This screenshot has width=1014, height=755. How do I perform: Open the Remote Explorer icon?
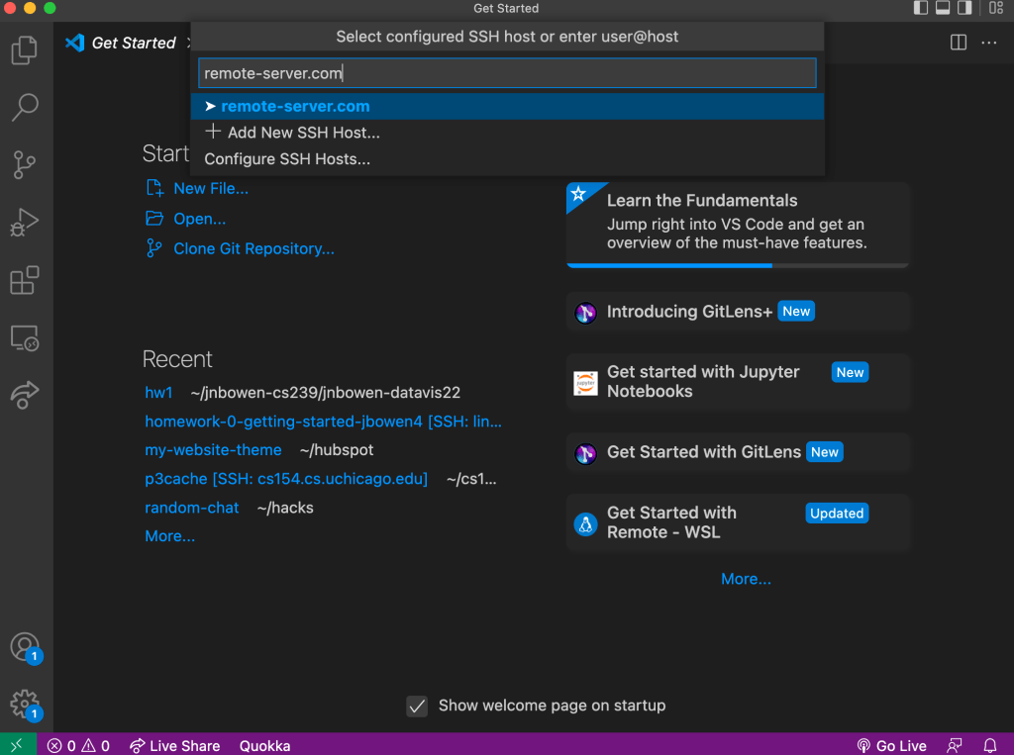click(25, 338)
